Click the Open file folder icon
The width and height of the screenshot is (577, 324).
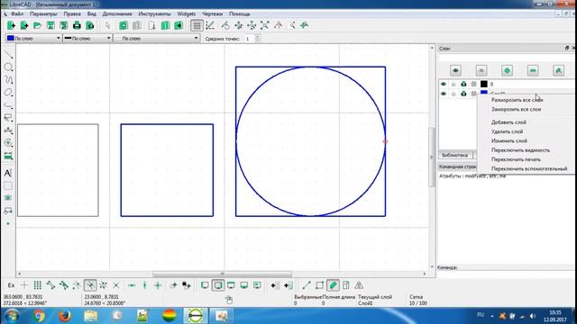click(x=37, y=25)
